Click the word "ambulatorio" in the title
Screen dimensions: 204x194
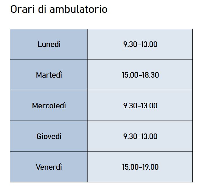click(78, 9)
